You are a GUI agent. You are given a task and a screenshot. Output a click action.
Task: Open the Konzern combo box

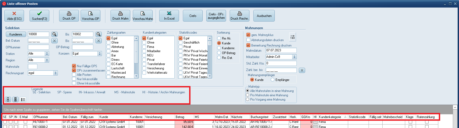coord(100,54)
